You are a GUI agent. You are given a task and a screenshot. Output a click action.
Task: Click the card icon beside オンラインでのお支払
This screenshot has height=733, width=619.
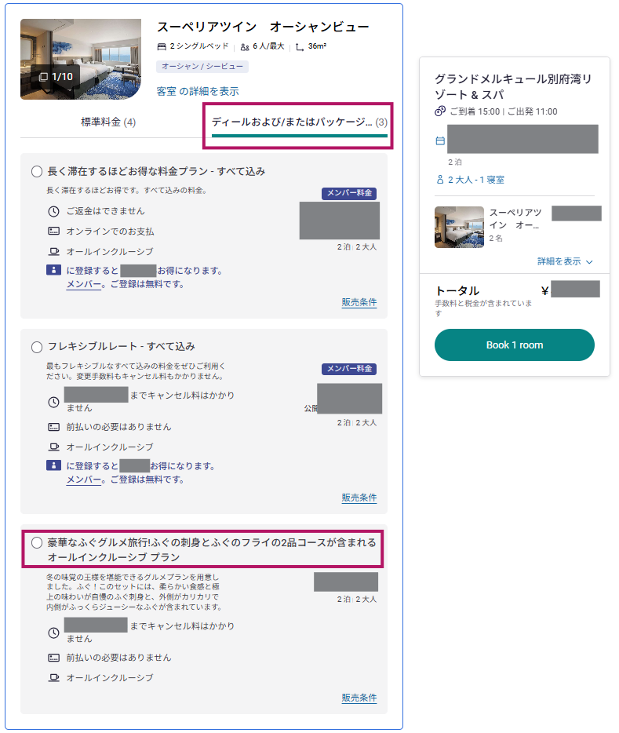(x=53, y=232)
